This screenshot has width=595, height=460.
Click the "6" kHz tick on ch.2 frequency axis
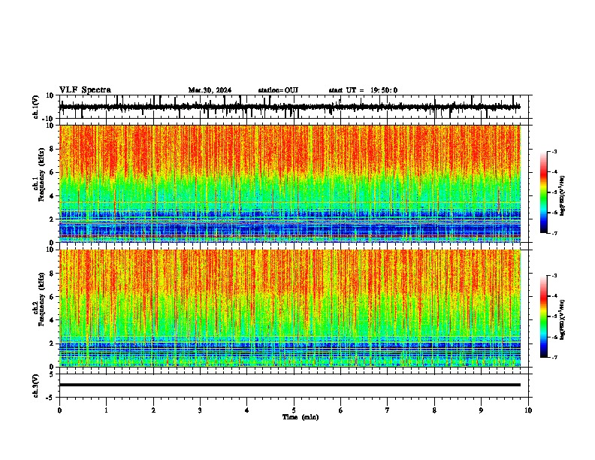pyautogui.click(x=52, y=296)
